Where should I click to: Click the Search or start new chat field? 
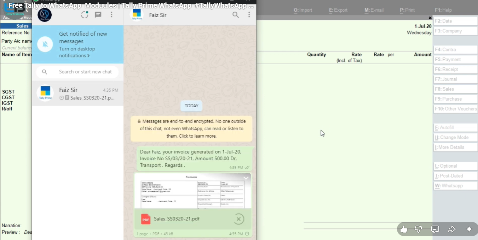pos(85,72)
